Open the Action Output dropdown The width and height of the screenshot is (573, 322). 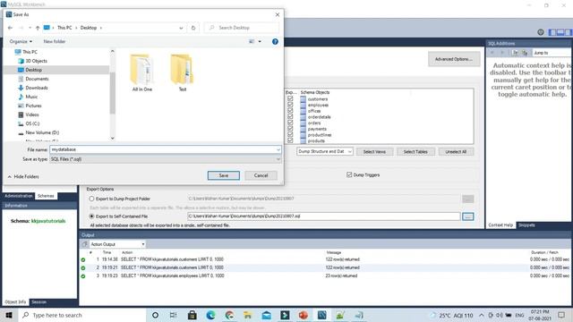[117, 244]
